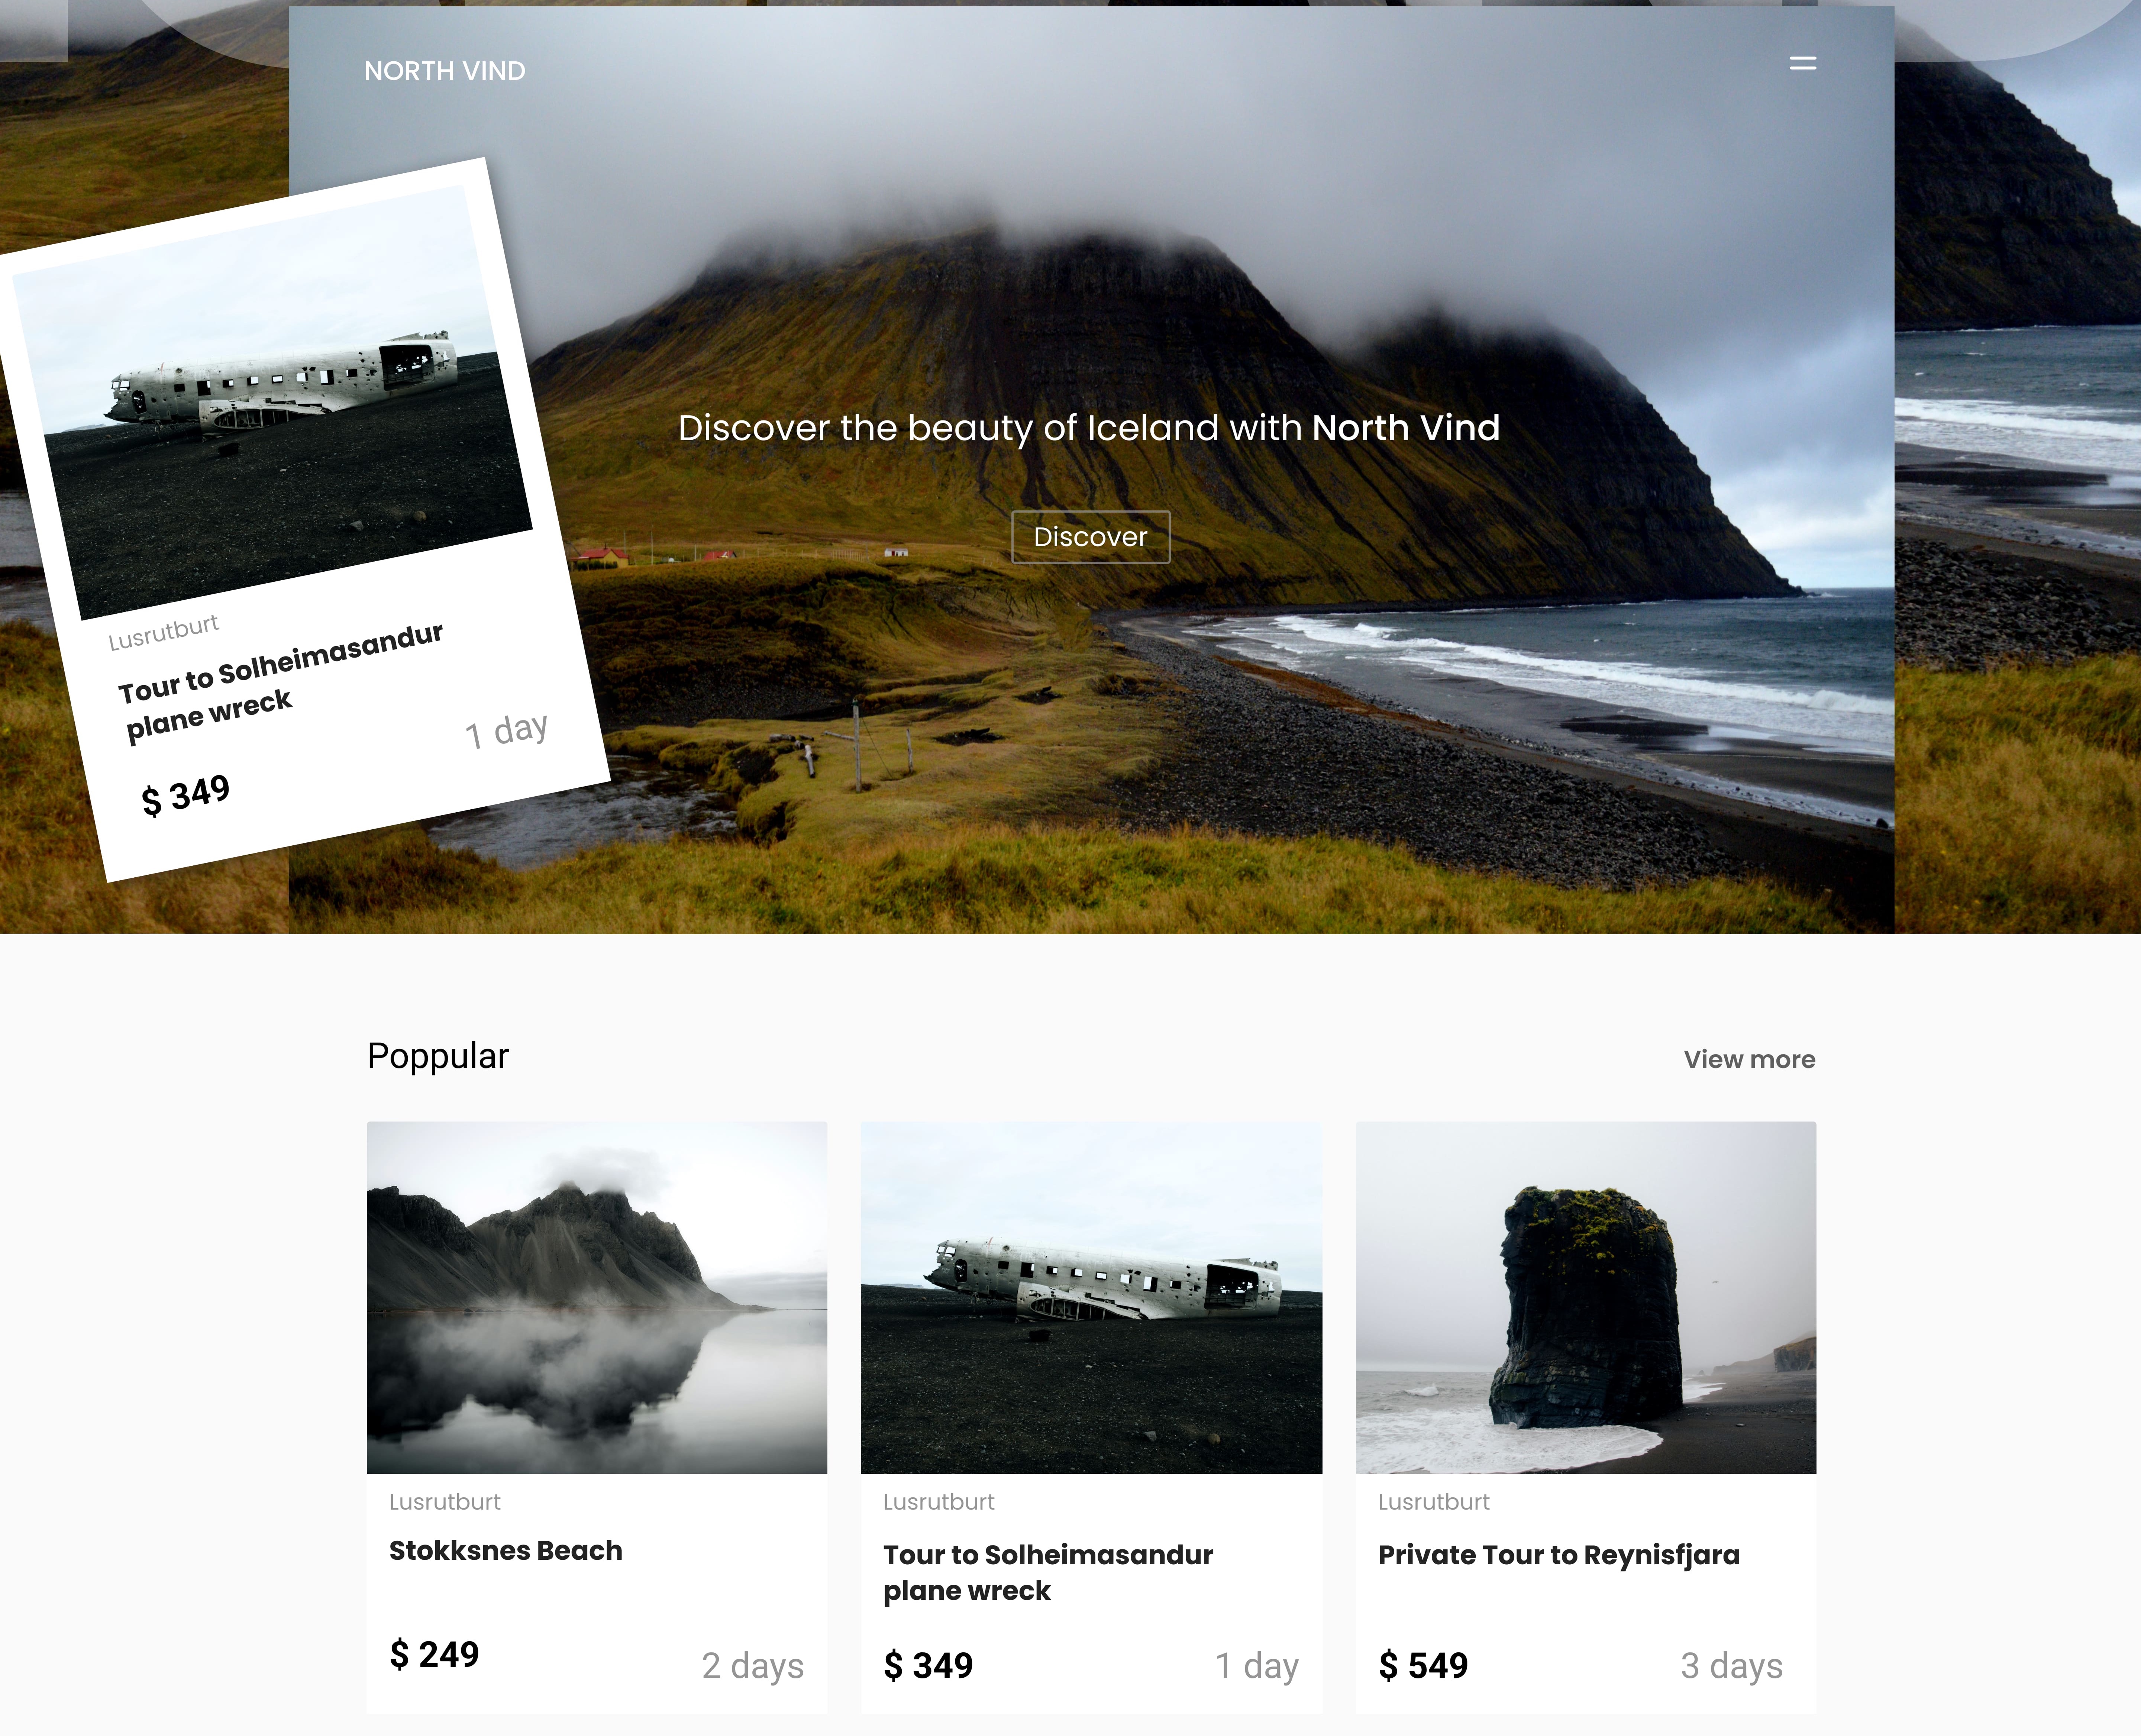Click the Poppular section heading

pyautogui.click(x=438, y=1056)
